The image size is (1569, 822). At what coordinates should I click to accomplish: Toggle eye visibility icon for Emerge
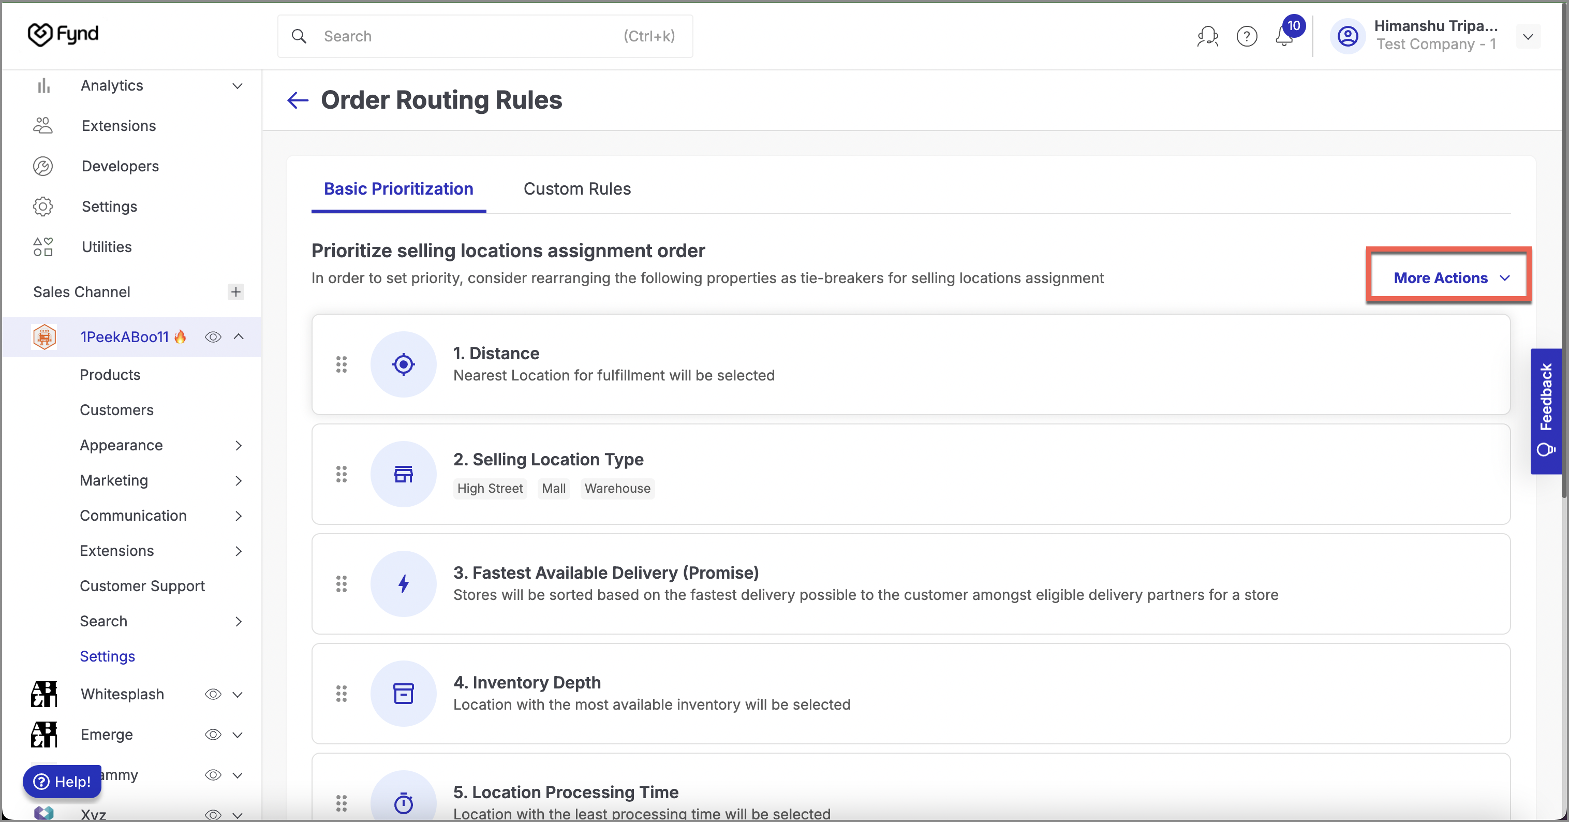[213, 734]
